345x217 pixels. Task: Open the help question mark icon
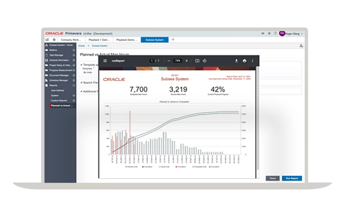275,34
